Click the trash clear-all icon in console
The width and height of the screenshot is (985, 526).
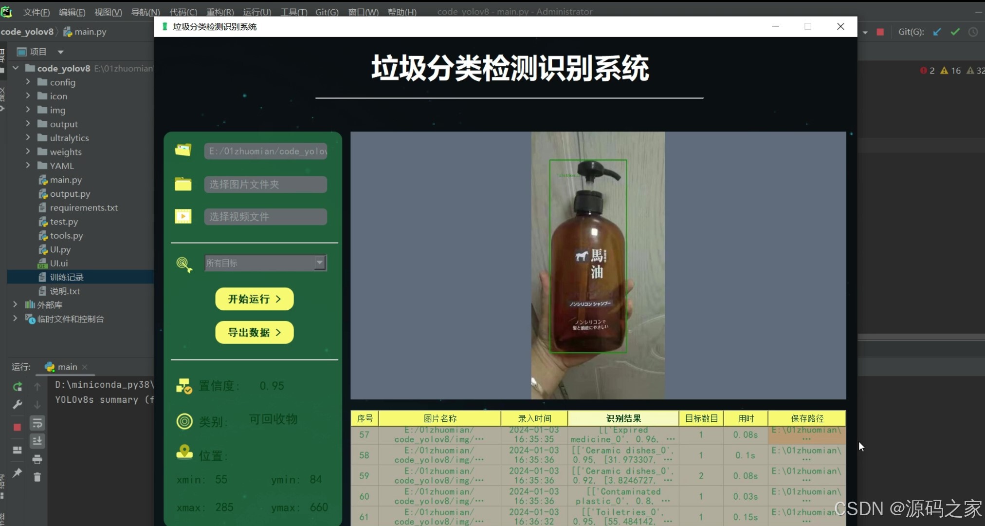coord(37,477)
